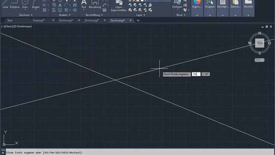Click the Durch Punkt angeben input field
275x155 pixels.
[196, 74]
